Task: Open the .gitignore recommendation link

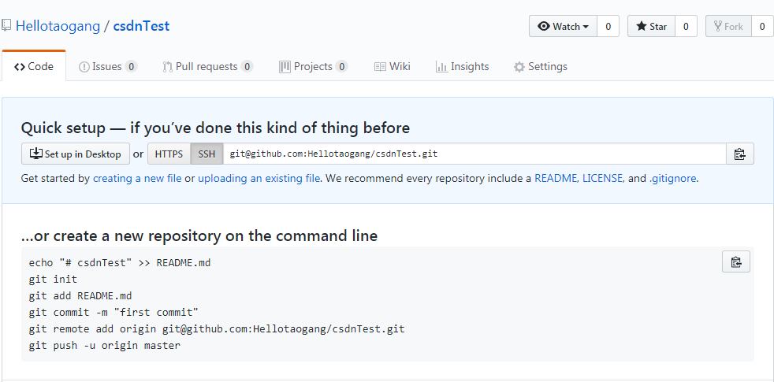Action: (x=672, y=178)
